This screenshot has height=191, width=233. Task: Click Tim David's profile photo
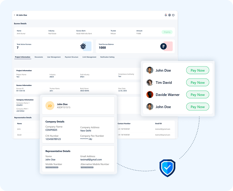150,82
